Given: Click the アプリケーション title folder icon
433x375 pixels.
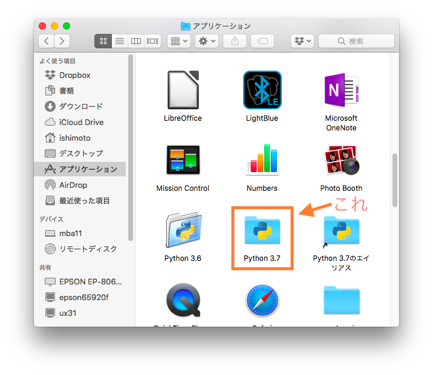Looking at the screenshot, I should click(185, 26).
